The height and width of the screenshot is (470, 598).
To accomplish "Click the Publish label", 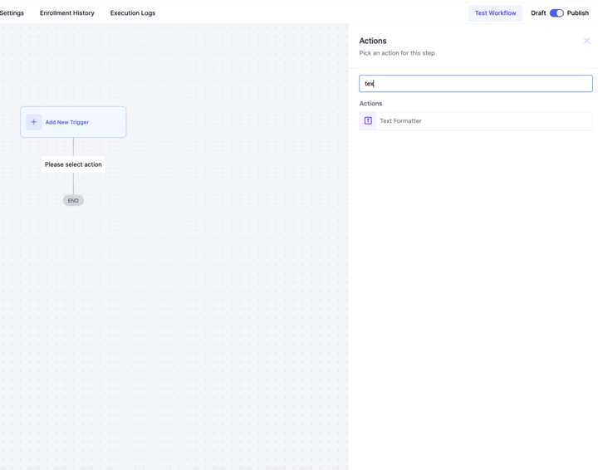I will [x=578, y=13].
